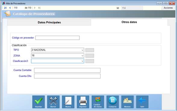Maximize the Alta de Proveedores window

click(x=166, y=3)
